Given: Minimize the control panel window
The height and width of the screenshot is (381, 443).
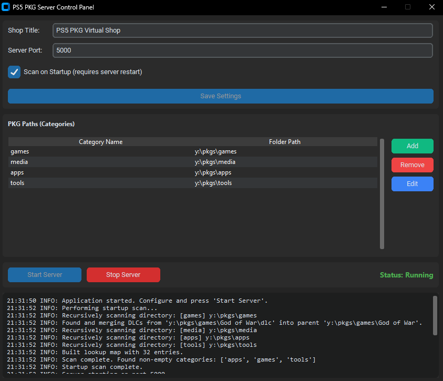Looking at the screenshot, I should (x=383, y=7).
